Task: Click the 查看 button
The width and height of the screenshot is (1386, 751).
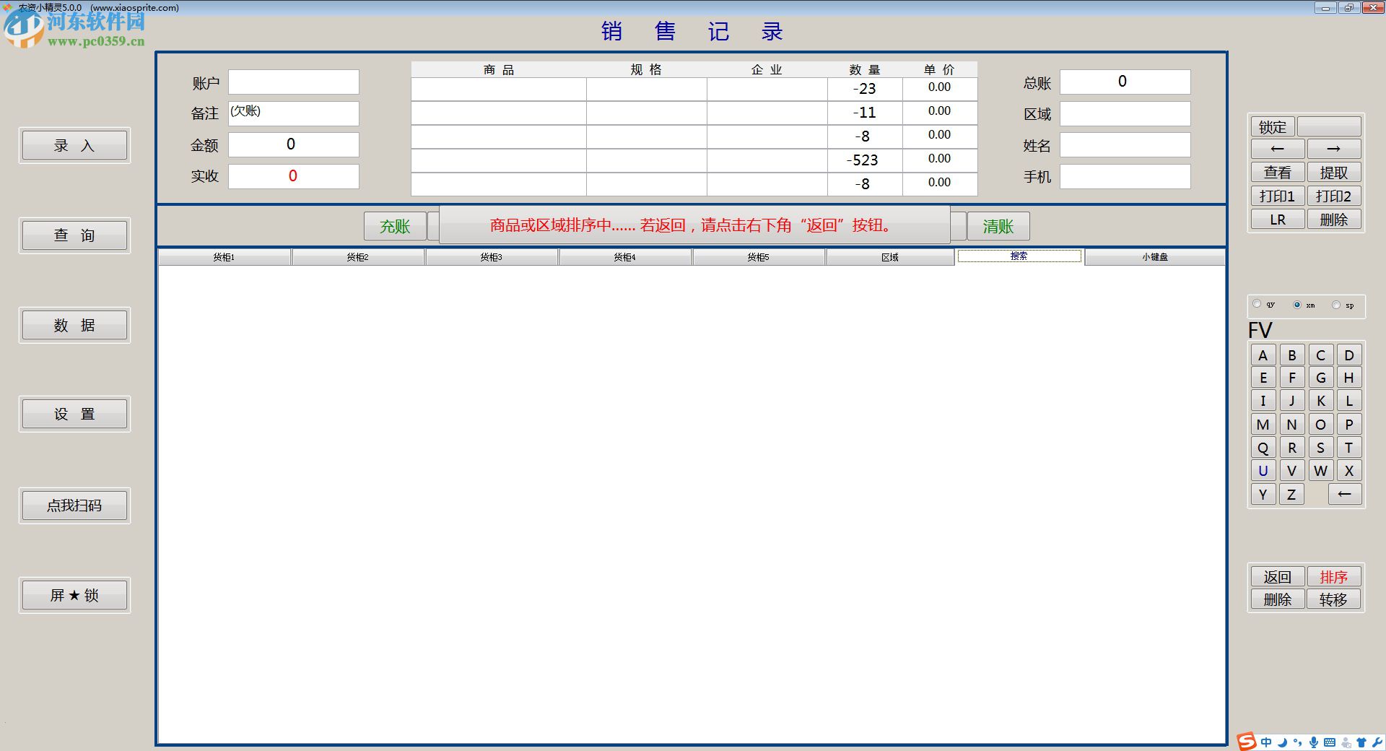Action: click(1277, 173)
